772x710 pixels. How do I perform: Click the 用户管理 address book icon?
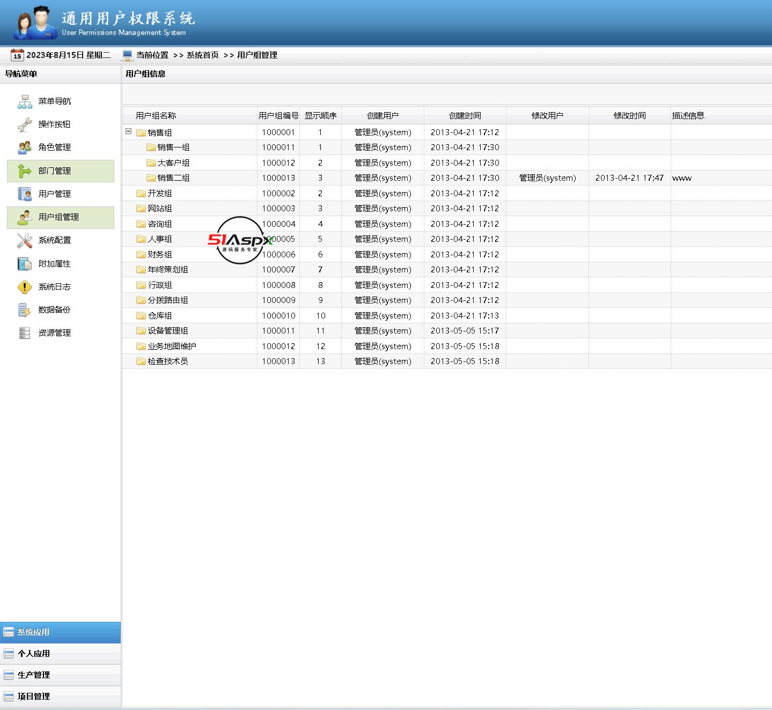(25, 194)
